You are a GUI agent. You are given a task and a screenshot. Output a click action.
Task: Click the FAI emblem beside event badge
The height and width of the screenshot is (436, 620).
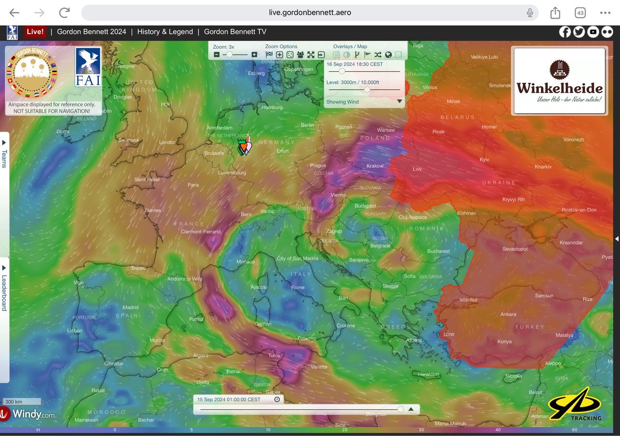point(88,67)
